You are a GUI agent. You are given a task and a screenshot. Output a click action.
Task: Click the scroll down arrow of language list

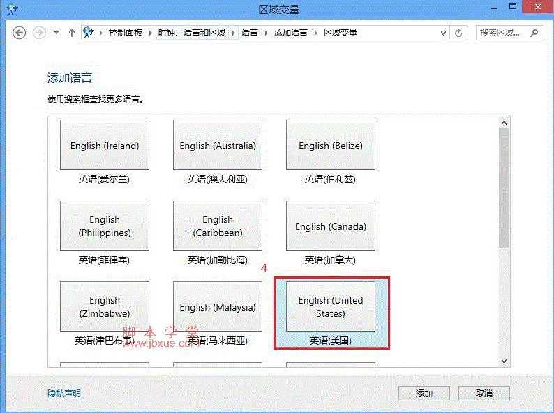pos(504,361)
